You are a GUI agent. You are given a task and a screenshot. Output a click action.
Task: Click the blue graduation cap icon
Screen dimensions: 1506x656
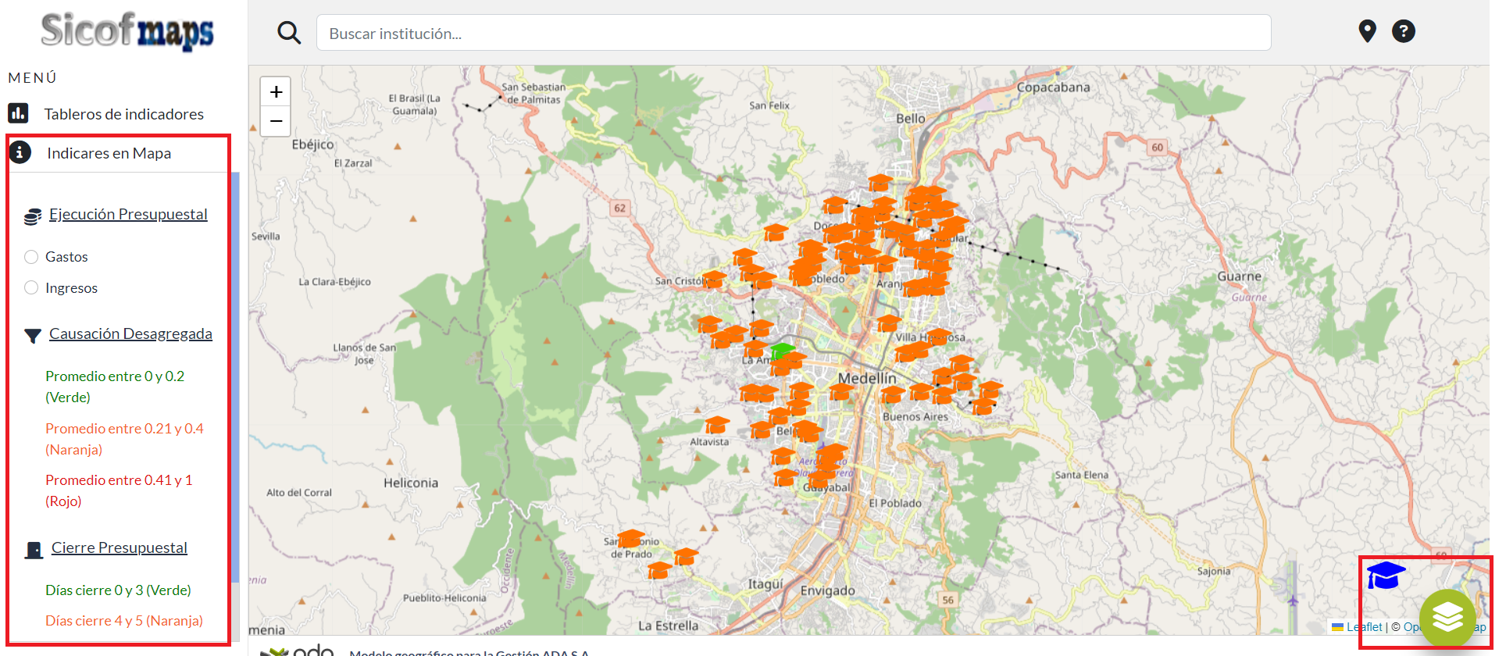coord(1386,576)
